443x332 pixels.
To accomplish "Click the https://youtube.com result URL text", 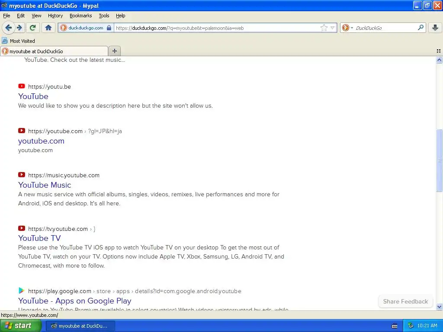I will (x=55, y=131).
